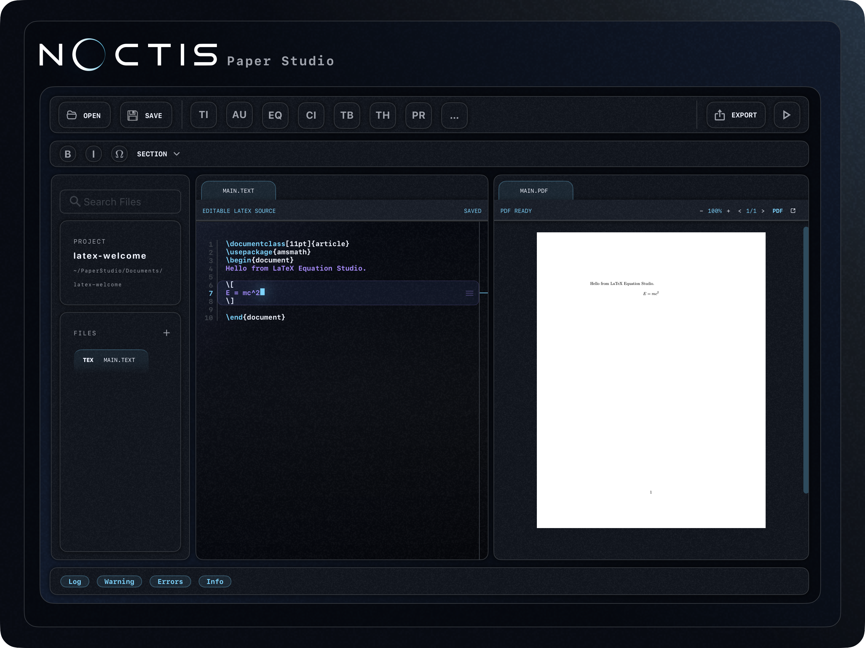Run compile with the play icon
The height and width of the screenshot is (648, 865).
786,115
